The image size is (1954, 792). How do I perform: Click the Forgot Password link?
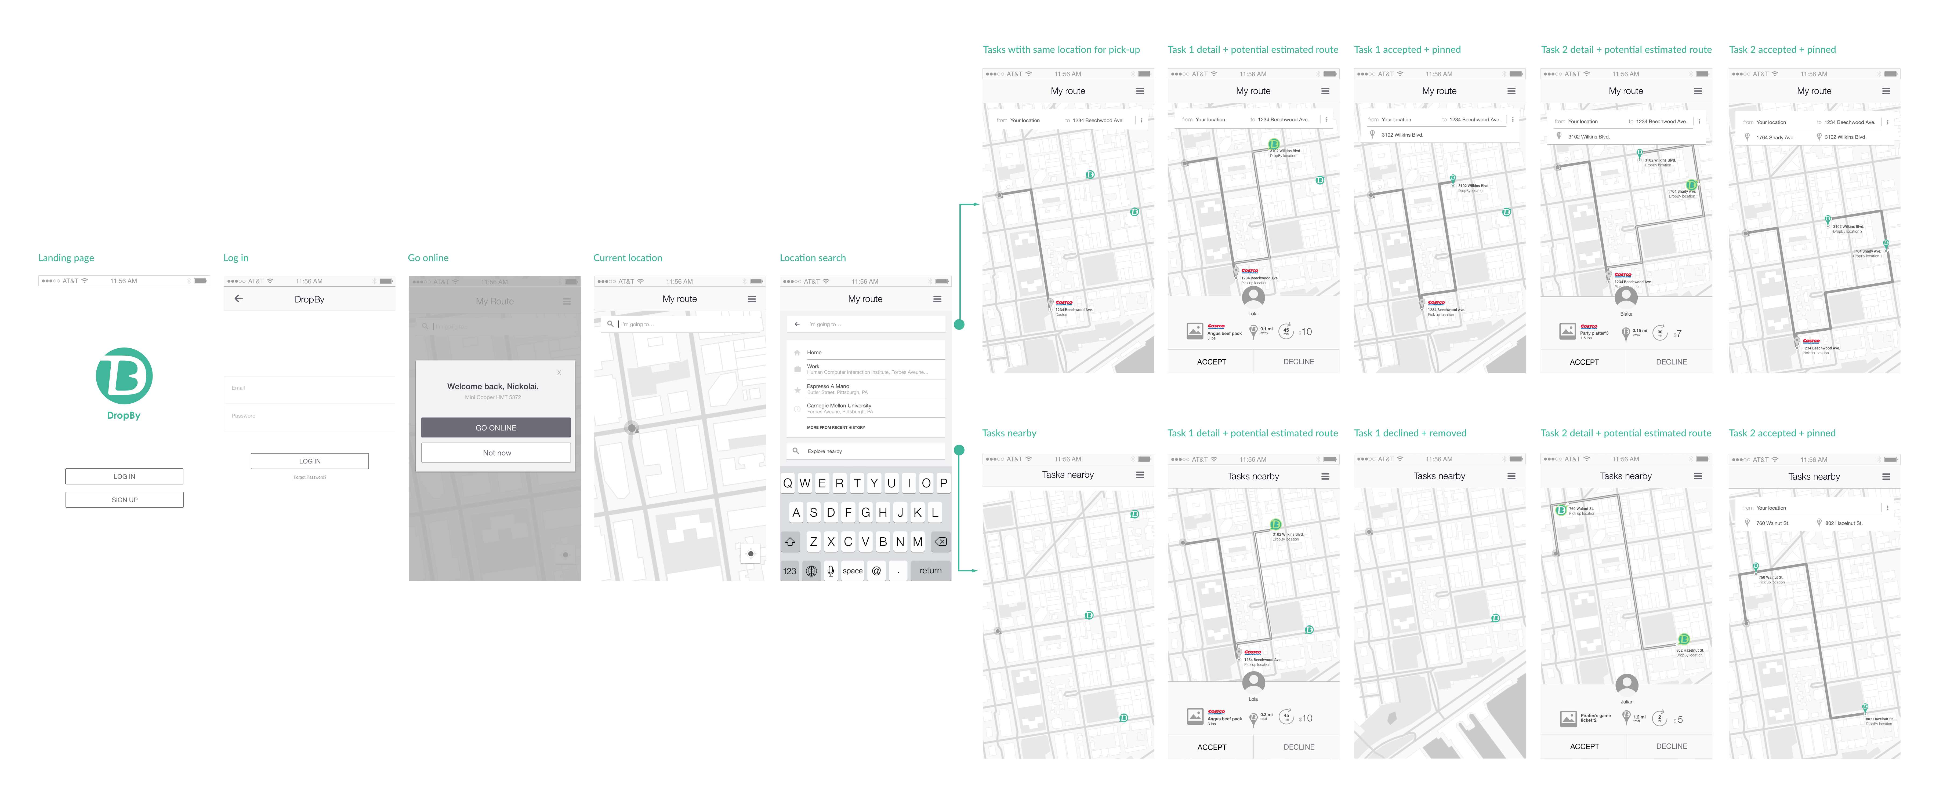click(310, 477)
